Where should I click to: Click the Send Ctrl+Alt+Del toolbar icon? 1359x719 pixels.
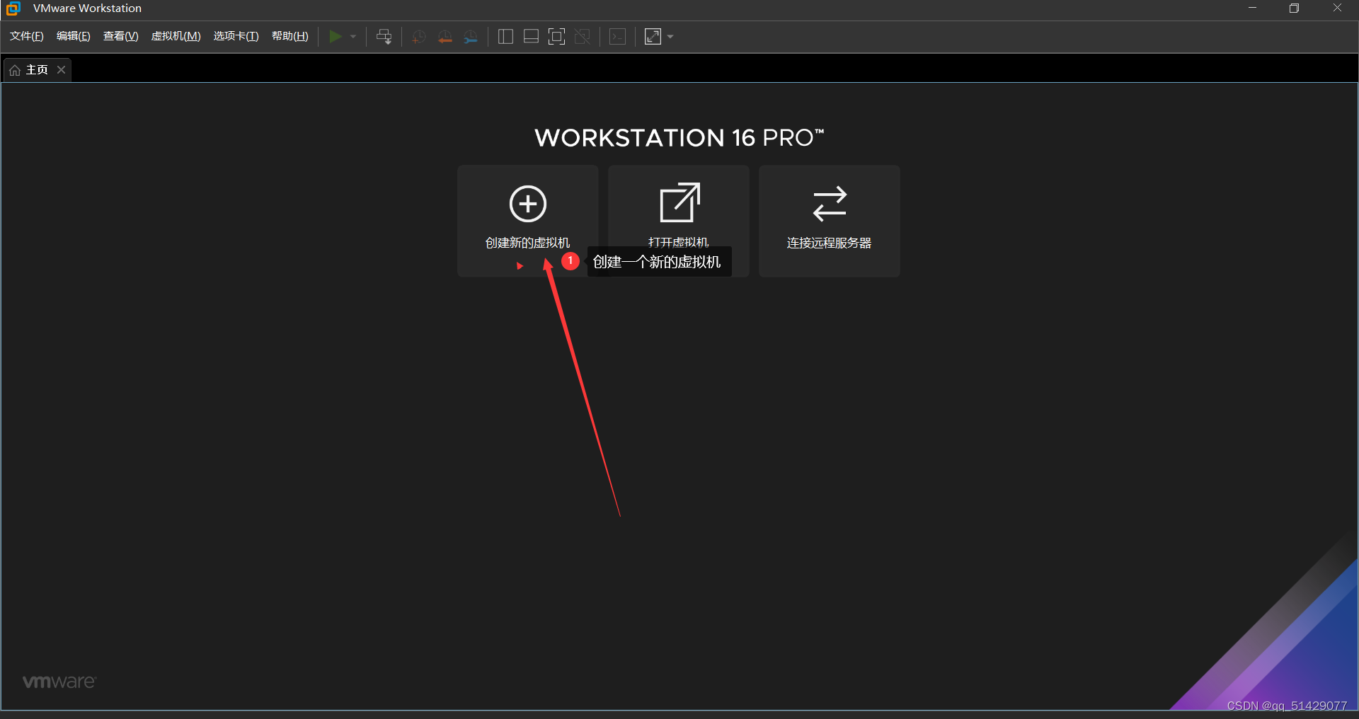[x=384, y=37]
